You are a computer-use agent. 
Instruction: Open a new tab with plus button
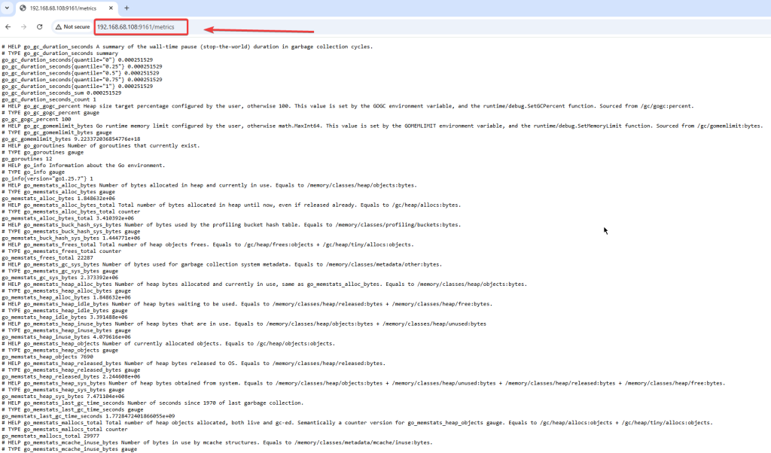[126, 8]
